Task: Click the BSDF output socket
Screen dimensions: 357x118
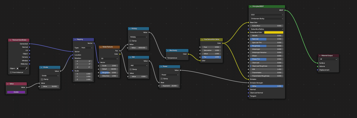Action: tap(285, 10)
